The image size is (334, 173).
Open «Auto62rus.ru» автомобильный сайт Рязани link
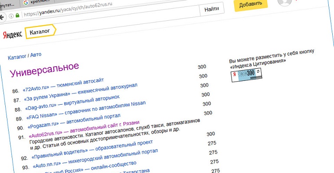pos(84,129)
